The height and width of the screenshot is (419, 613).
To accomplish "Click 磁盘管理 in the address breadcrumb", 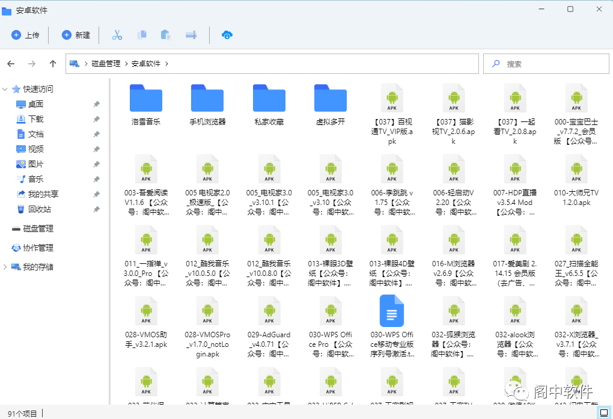I will click(106, 64).
